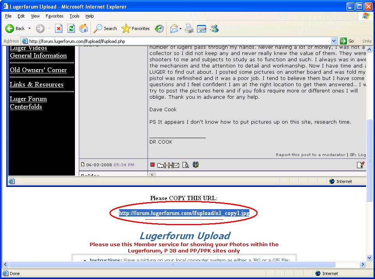Click the bottom status bar Internet zone globe
This screenshot has width=375, height=279.
click(x=318, y=273)
